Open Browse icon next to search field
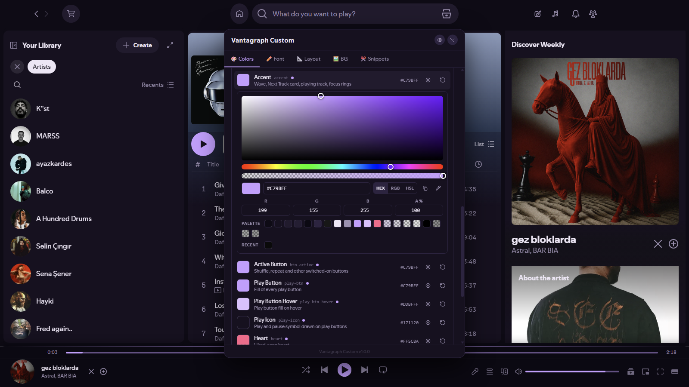The image size is (689, 387). 447,14
